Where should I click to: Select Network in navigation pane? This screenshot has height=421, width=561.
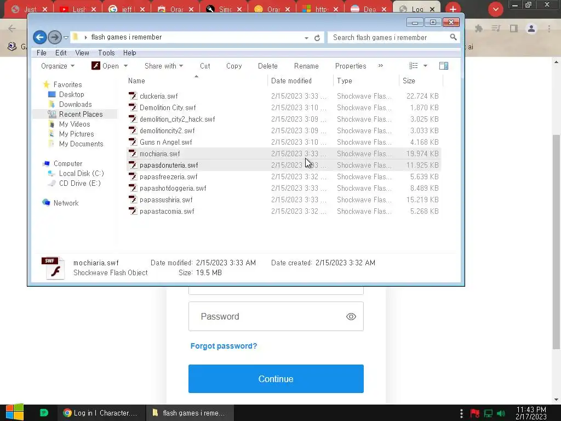(x=60, y=203)
